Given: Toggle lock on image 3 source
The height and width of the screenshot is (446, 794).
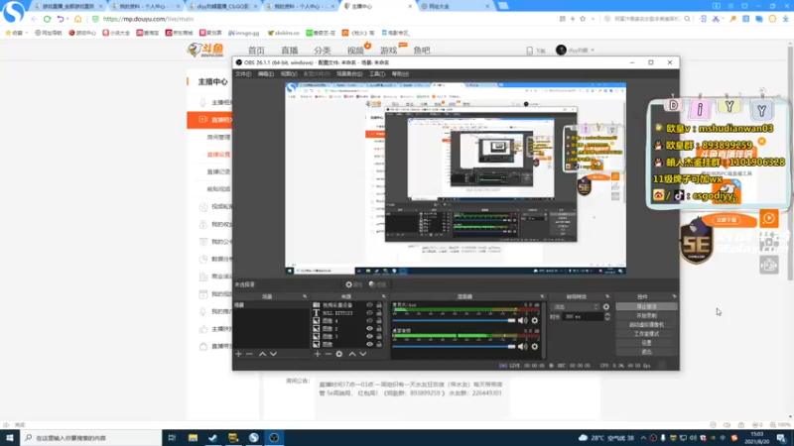Looking at the screenshot, I should tap(379, 336).
